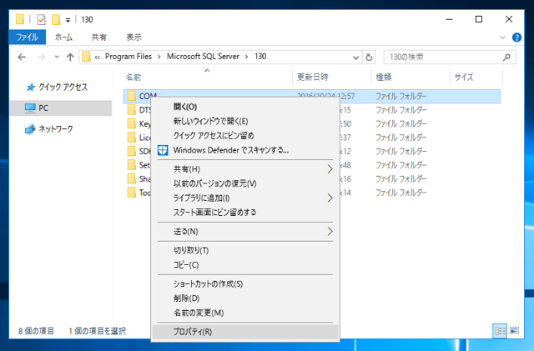Image resolution: width=534 pixels, height=351 pixels.
Task: Choose プロパティ(R) from context menu
Action: pyautogui.click(x=245, y=332)
